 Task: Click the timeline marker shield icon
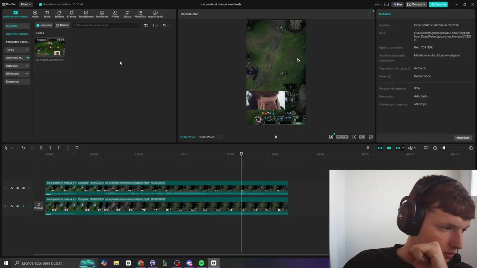[77, 148]
